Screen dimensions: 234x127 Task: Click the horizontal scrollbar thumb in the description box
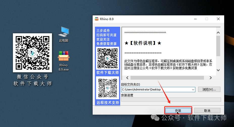(167, 78)
